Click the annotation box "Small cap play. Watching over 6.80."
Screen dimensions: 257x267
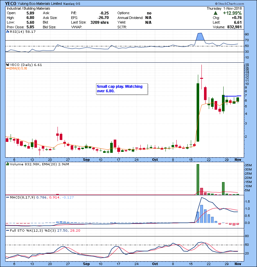click(x=122, y=89)
